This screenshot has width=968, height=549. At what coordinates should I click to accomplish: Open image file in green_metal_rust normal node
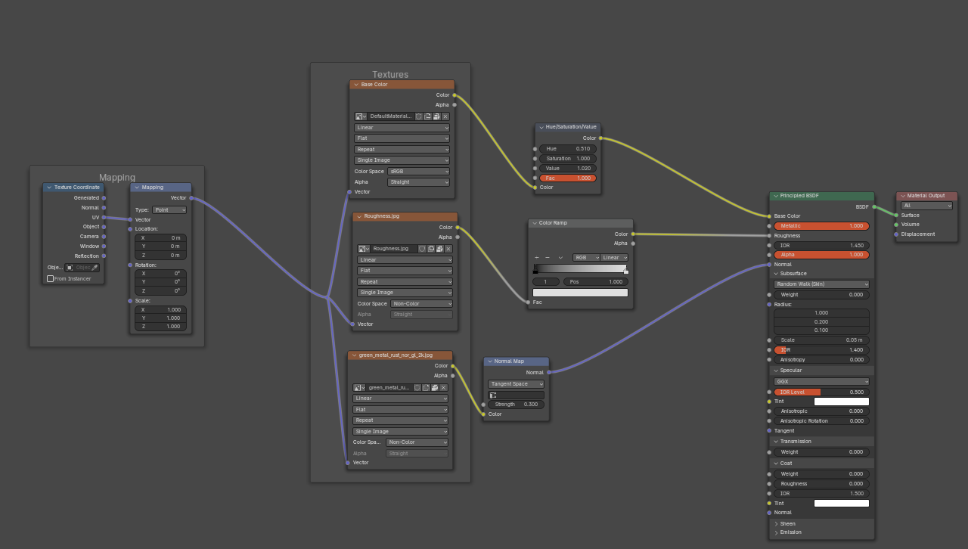coord(435,388)
